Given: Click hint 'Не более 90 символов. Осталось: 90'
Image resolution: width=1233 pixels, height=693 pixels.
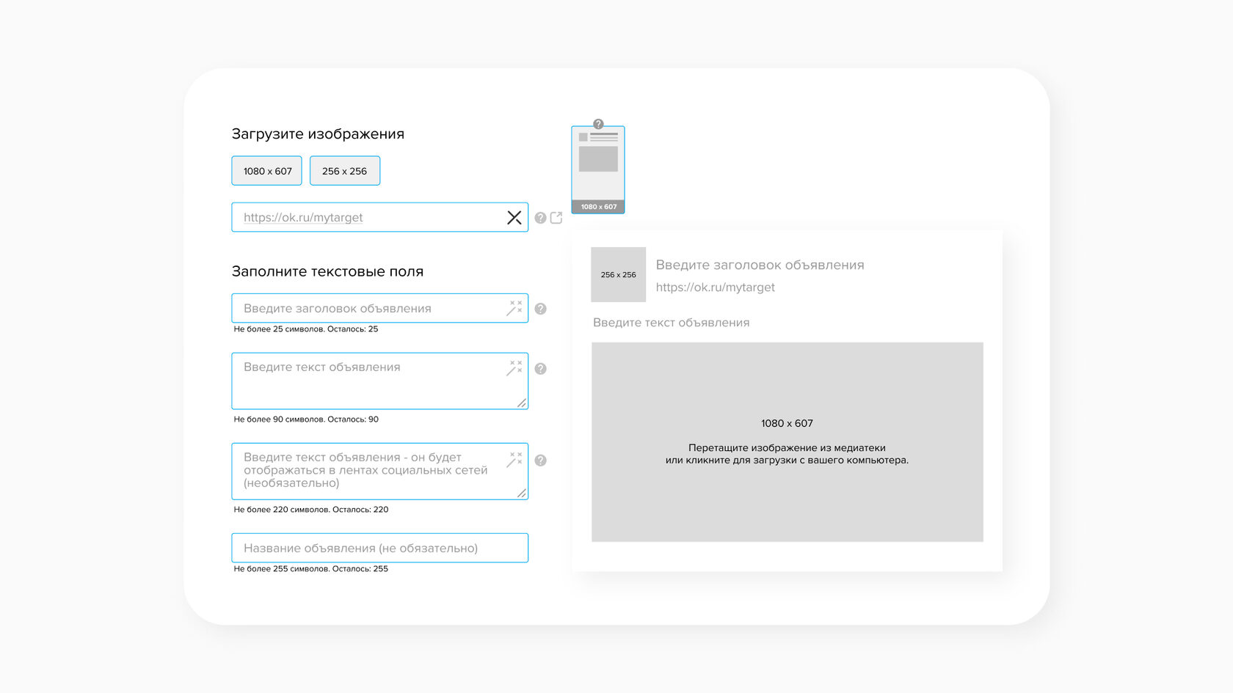Looking at the screenshot, I should tap(306, 419).
